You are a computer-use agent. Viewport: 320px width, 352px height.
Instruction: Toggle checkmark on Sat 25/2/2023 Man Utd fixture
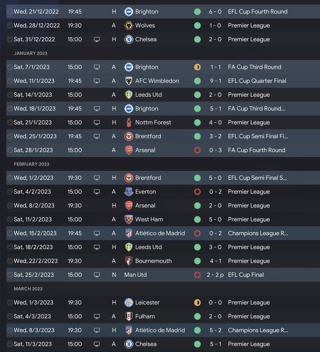coord(10,275)
